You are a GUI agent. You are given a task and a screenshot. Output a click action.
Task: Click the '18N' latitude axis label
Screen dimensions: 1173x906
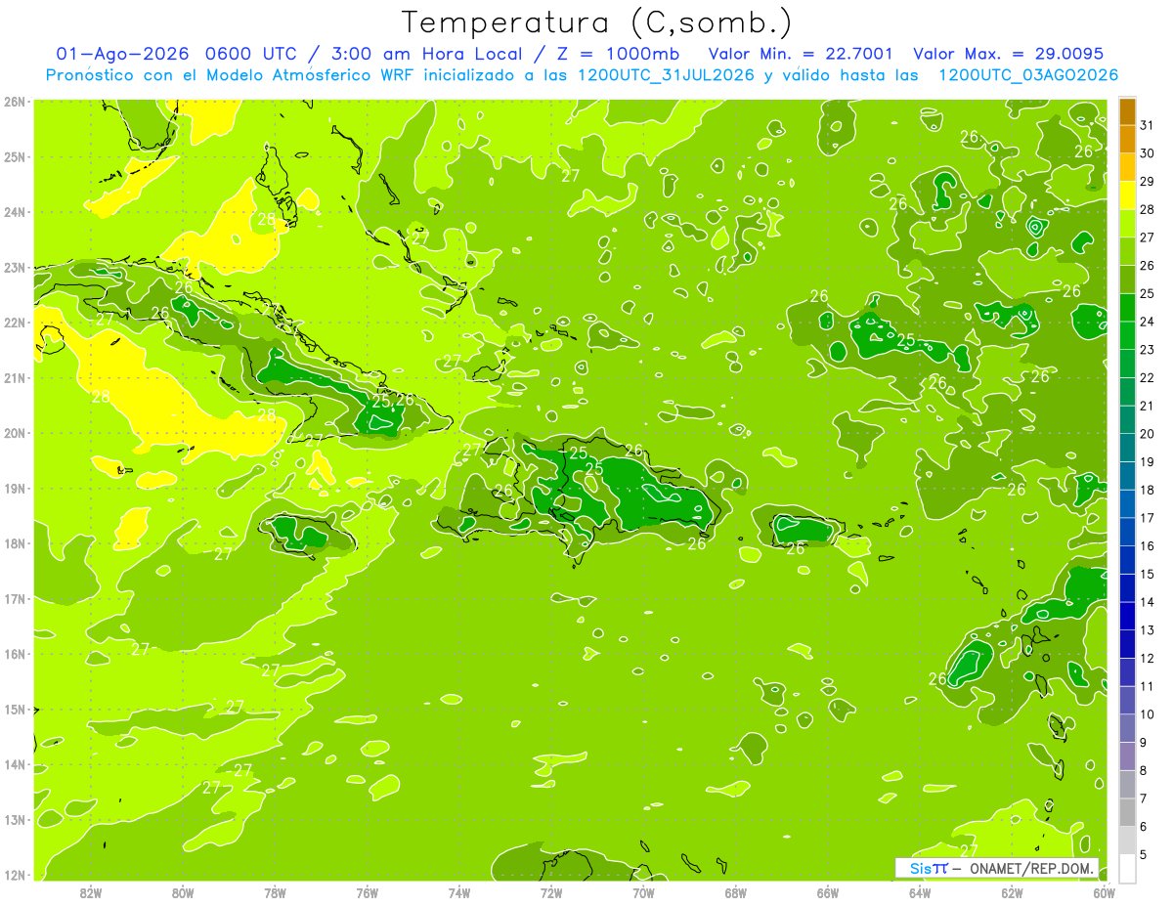[x=14, y=543]
